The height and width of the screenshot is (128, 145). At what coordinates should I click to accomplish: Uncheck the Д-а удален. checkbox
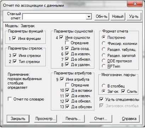pyautogui.click(x=67, y=65)
